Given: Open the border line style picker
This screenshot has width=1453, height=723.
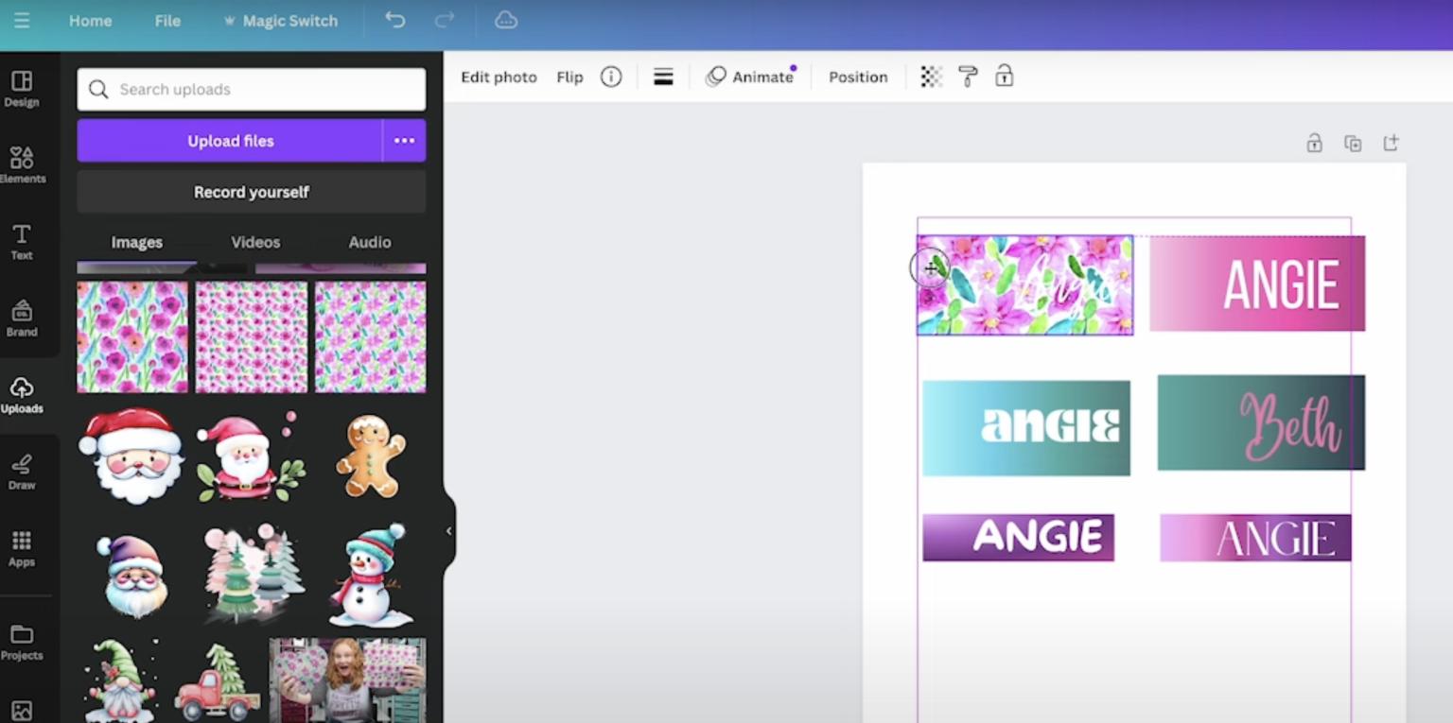Looking at the screenshot, I should tap(663, 77).
